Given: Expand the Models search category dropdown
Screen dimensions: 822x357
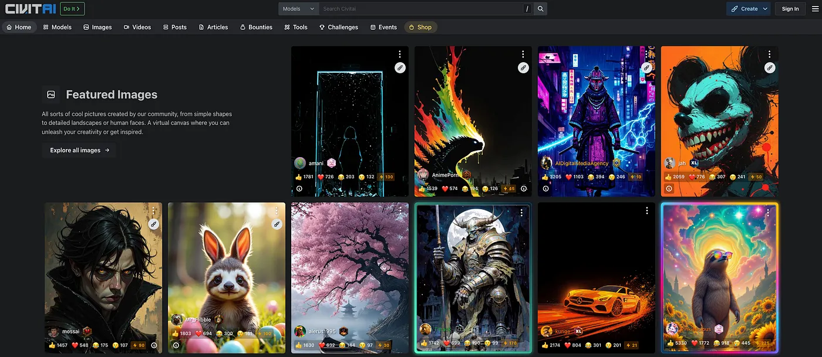Looking at the screenshot, I should 298,9.
